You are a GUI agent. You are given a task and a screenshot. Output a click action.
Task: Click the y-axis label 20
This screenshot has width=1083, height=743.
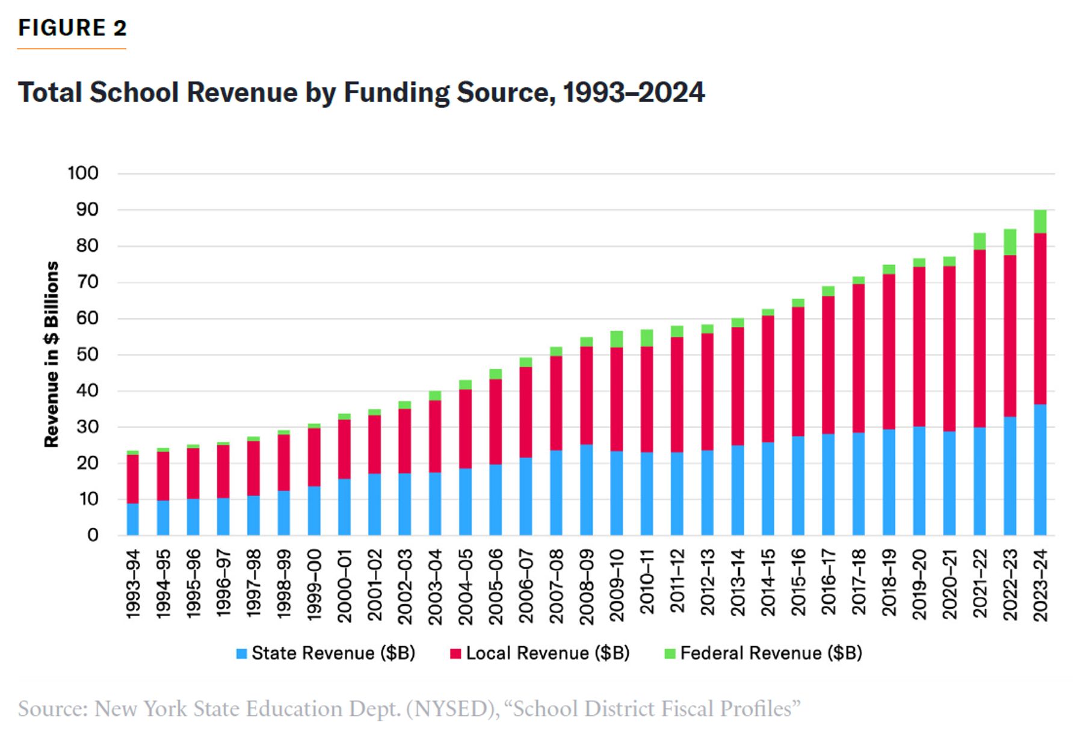point(87,463)
